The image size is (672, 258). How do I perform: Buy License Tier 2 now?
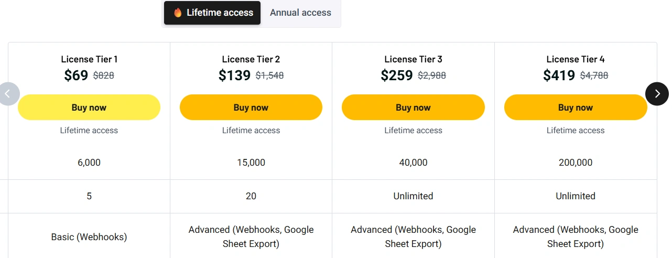pyautogui.click(x=251, y=107)
